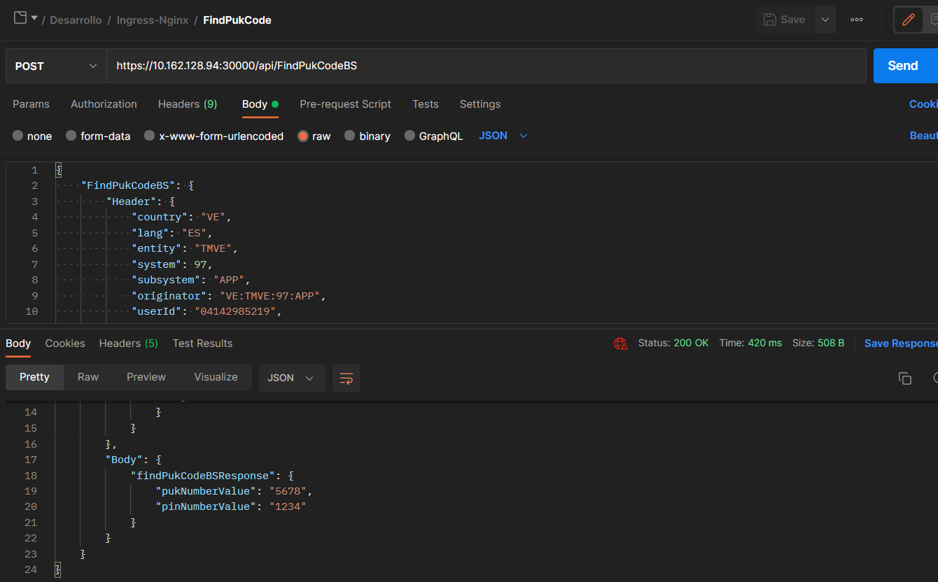Screen dimensions: 938x582
Task: Open the POST method dropdown
Action: [x=56, y=66]
